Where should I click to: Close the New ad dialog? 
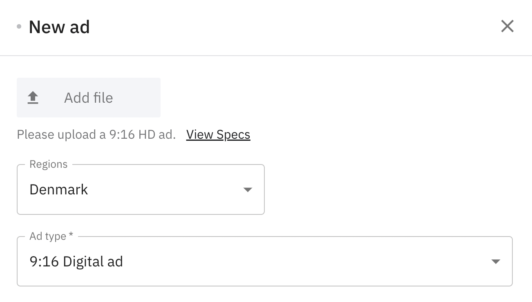pyautogui.click(x=507, y=27)
